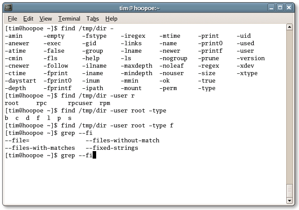The image size is (299, 210).
Task: Open the View menu
Action: click(x=46, y=19)
